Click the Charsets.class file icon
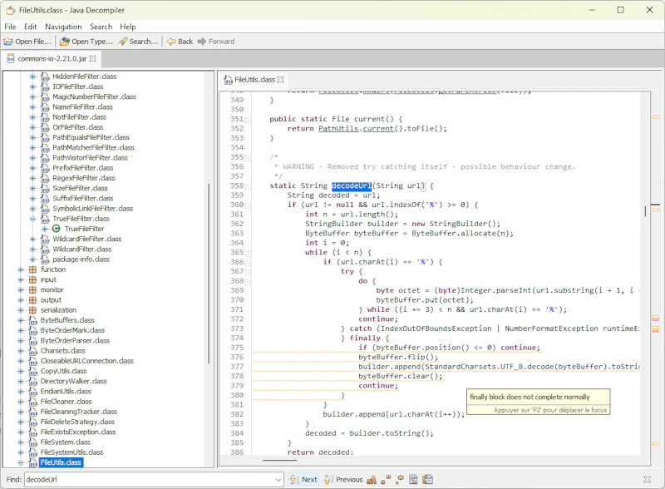The width and height of the screenshot is (665, 489). pyautogui.click(x=32, y=351)
